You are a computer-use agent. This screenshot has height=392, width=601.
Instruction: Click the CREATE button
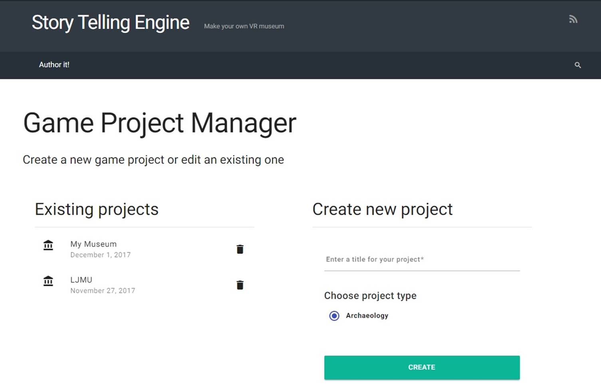pos(422,367)
